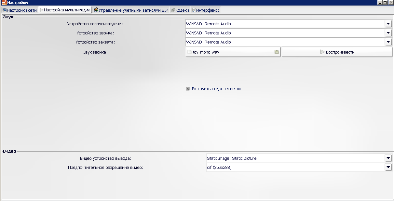Select the Настройка мультимедиа tab
The height and width of the screenshot is (201, 394).
[x=65, y=10]
